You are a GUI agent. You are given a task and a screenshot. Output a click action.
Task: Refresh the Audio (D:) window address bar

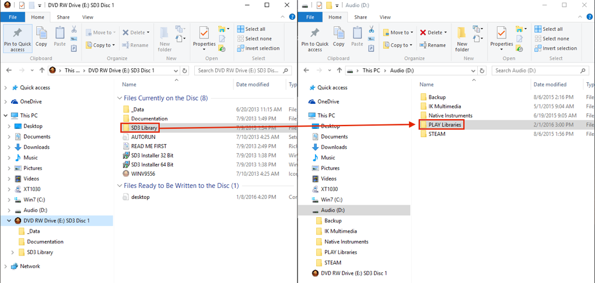pyautogui.click(x=482, y=71)
